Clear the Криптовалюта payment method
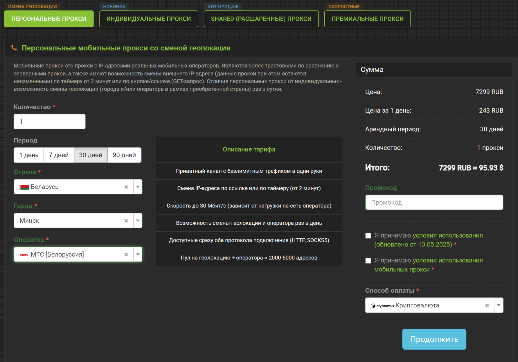518x362 pixels. (487, 306)
